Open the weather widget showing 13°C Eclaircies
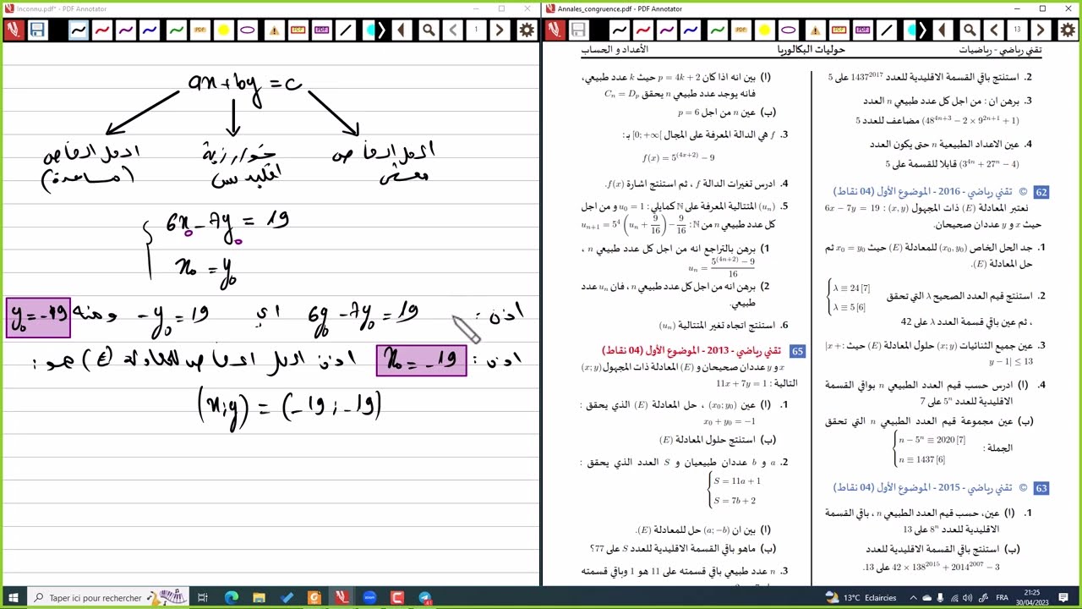Screen dimensions: 1082x609 (x=862, y=598)
